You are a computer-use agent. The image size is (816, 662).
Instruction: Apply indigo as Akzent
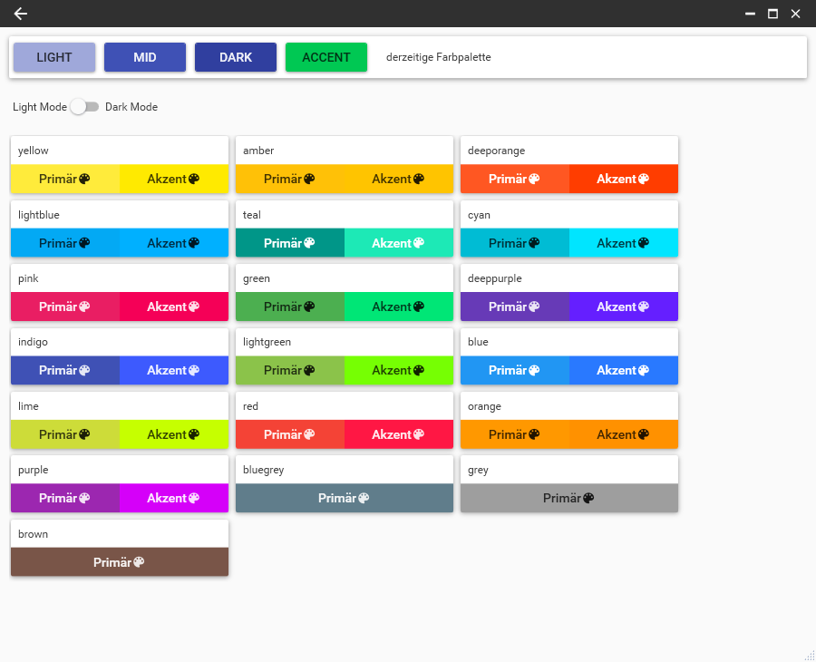174,371
